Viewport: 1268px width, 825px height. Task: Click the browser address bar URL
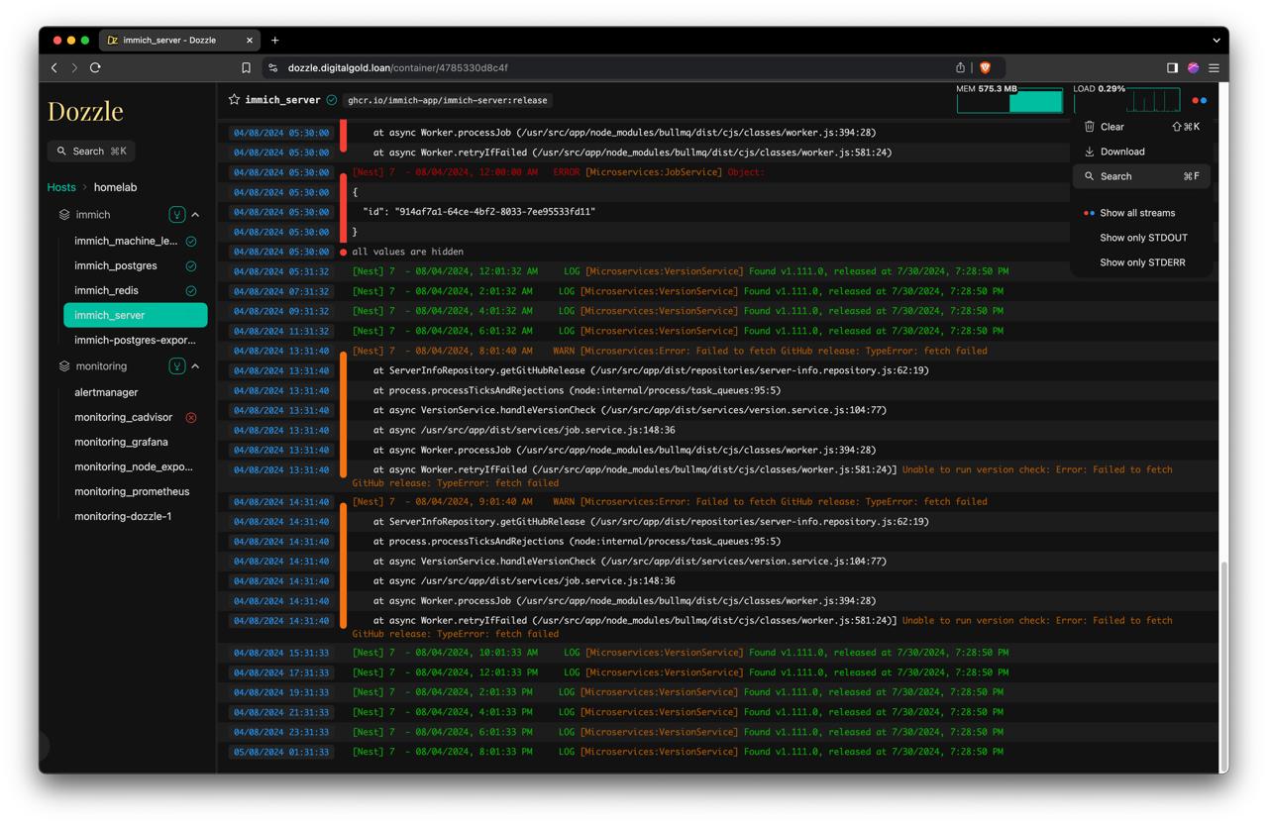[x=397, y=67]
